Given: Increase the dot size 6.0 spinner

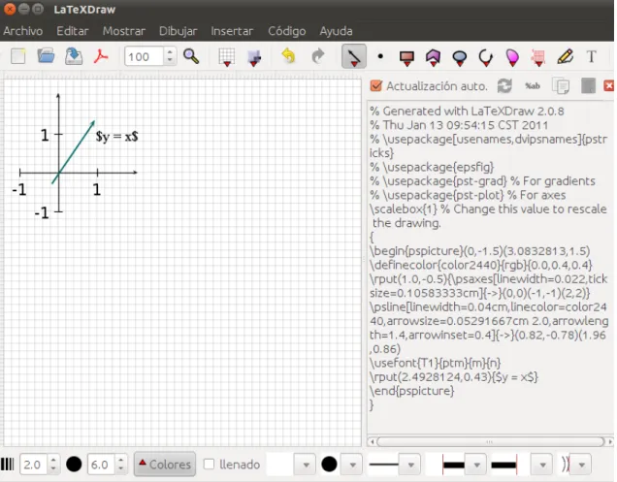Looking at the screenshot, I should [121, 460].
